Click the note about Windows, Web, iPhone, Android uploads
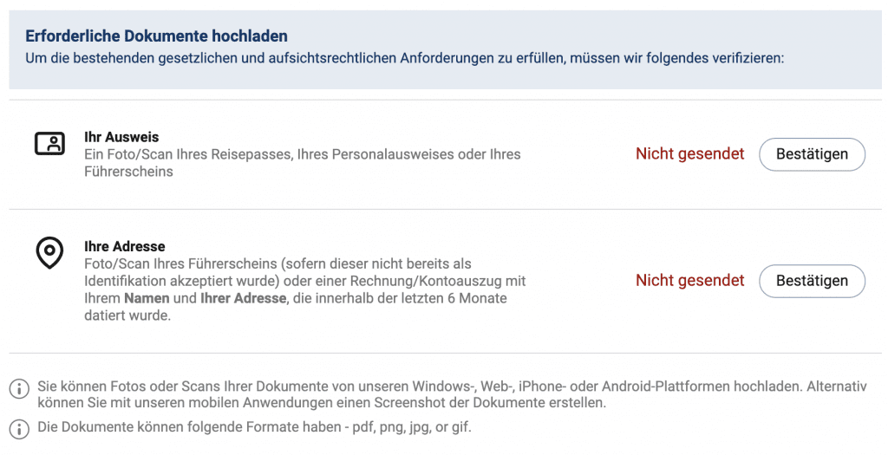Screen dimensions: 888x455 451,387
